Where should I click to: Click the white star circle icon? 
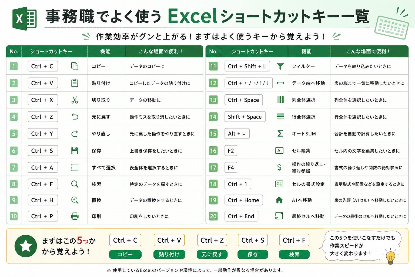point(26,246)
